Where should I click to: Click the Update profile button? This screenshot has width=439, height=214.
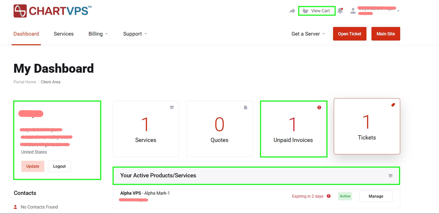(33, 166)
